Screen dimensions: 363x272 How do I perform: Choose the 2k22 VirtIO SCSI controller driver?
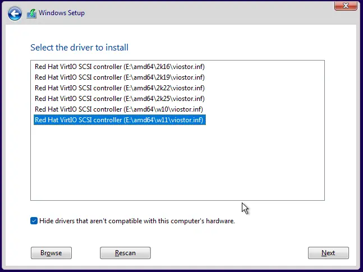click(x=120, y=88)
